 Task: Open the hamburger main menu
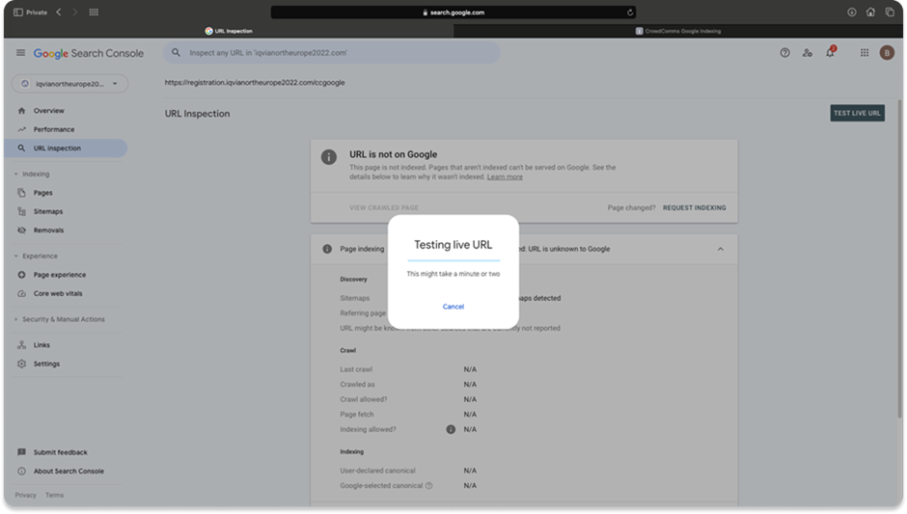coord(21,53)
